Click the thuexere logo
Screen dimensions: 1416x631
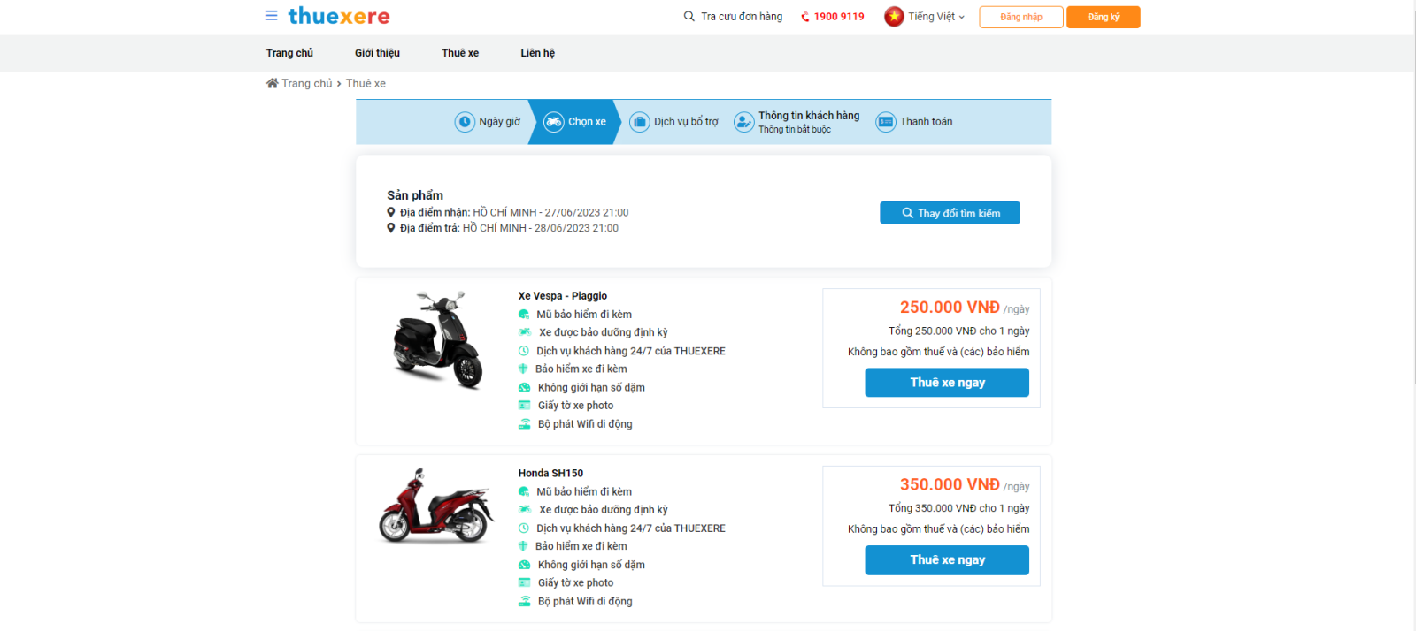tap(339, 16)
